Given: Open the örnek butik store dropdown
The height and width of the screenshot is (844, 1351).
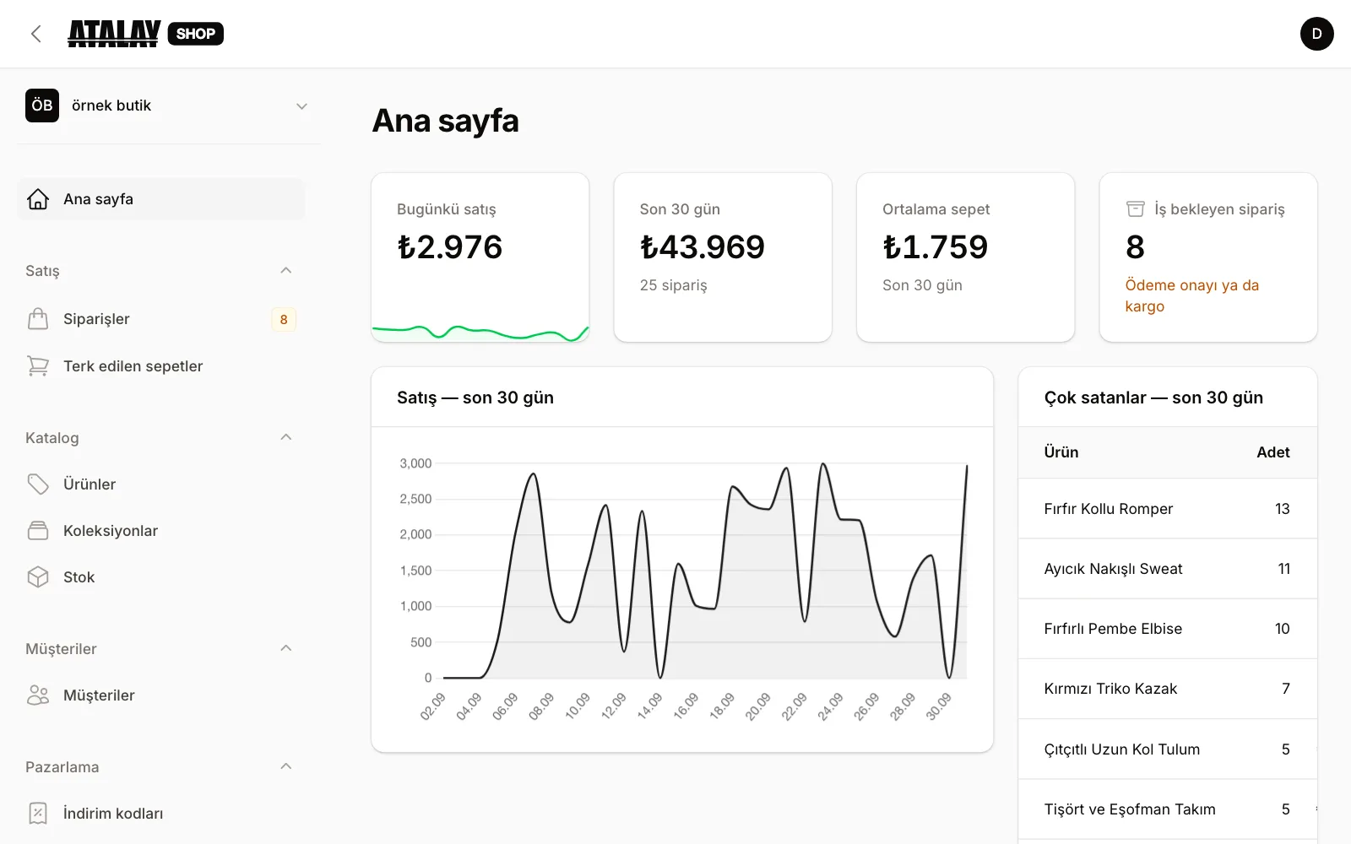Looking at the screenshot, I should point(169,105).
